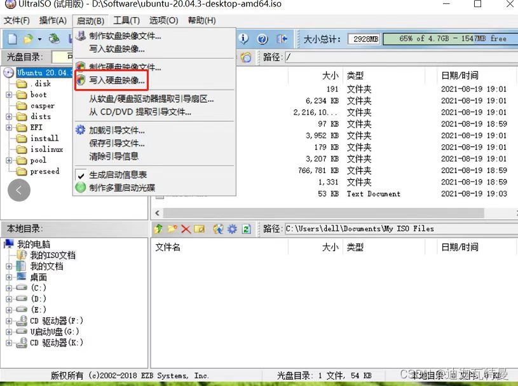Expand the pool folder node
Screen dimensions: 518x386
tap(9, 160)
